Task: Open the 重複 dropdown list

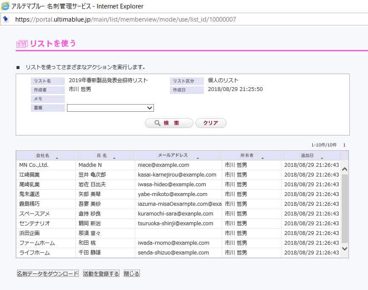Action: (110, 108)
